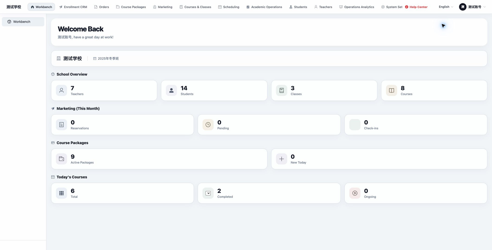Viewport: 492px width, 250px height.
Task: Open the 0 Check-ins card
Action: coord(416,125)
